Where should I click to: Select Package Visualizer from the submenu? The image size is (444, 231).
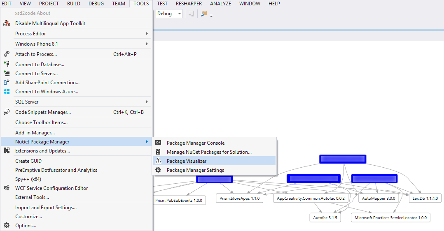[x=214, y=161]
